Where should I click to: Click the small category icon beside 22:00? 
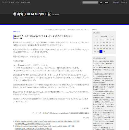(x=21, y=38)
